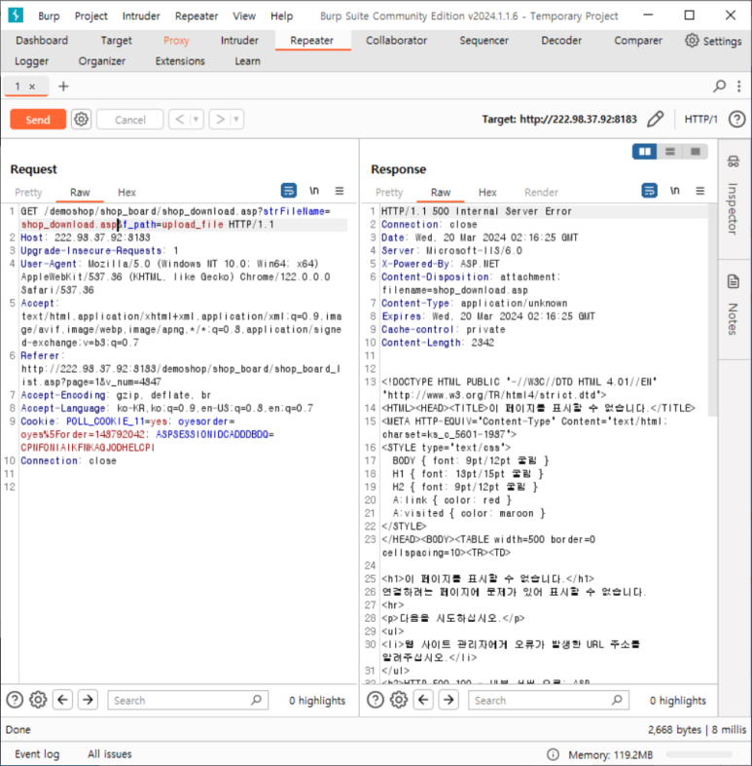Open Repeater send settings gear
This screenshot has height=766, width=752.
click(81, 119)
